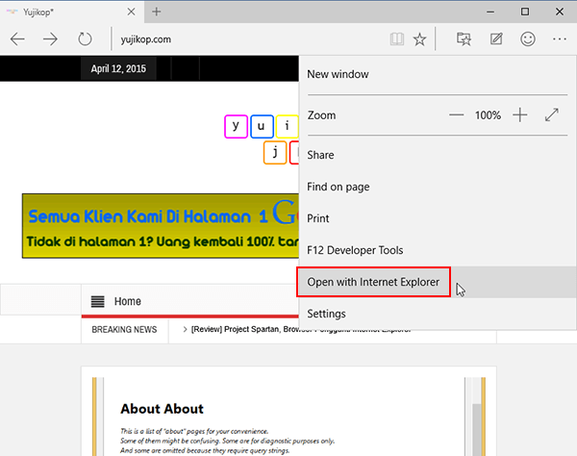The height and width of the screenshot is (456, 577).
Task: Select the Yujikop browser tab
Action: [x=72, y=12]
